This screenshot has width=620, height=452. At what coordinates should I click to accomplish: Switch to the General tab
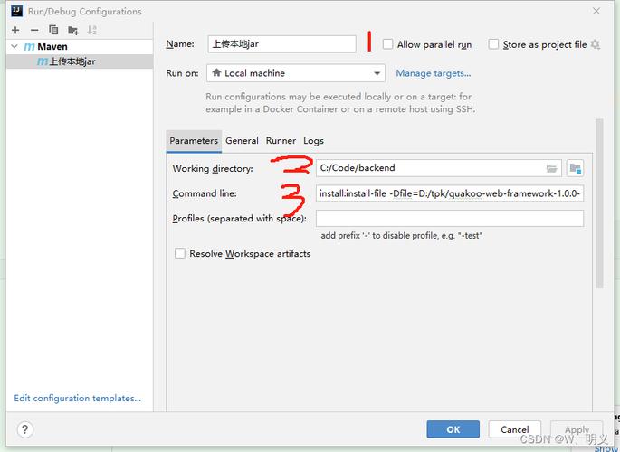pyautogui.click(x=242, y=141)
